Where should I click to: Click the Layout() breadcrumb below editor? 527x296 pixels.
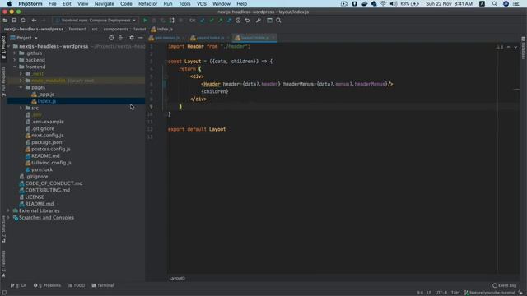click(x=177, y=278)
